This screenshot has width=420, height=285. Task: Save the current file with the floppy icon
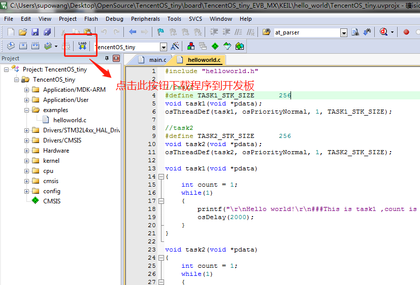tap(35, 32)
